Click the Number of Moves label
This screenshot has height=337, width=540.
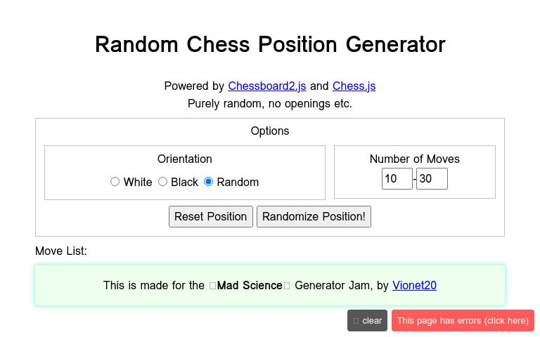pyautogui.click(x=415, y=159)
